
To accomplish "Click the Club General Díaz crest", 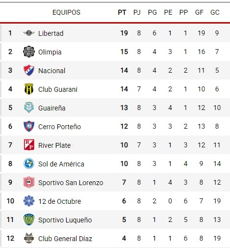I will pyautogui.click(x=29, y=238).
